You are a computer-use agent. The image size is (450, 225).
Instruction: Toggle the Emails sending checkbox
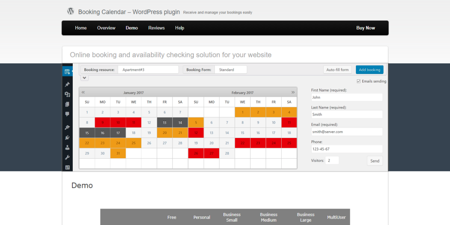point(358,81)
